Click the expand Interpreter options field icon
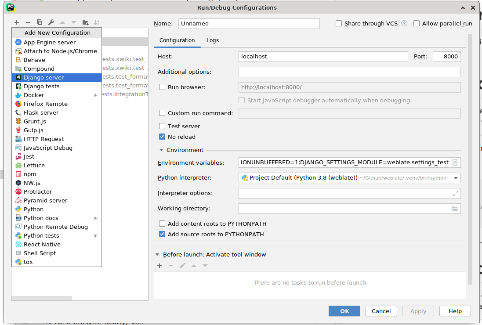Screen dimensions: 482x325 point(455,193)
